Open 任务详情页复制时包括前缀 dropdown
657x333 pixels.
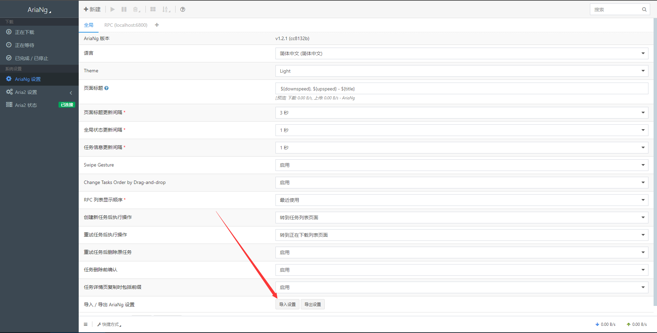pyautogui.click(x=462, y=287)
